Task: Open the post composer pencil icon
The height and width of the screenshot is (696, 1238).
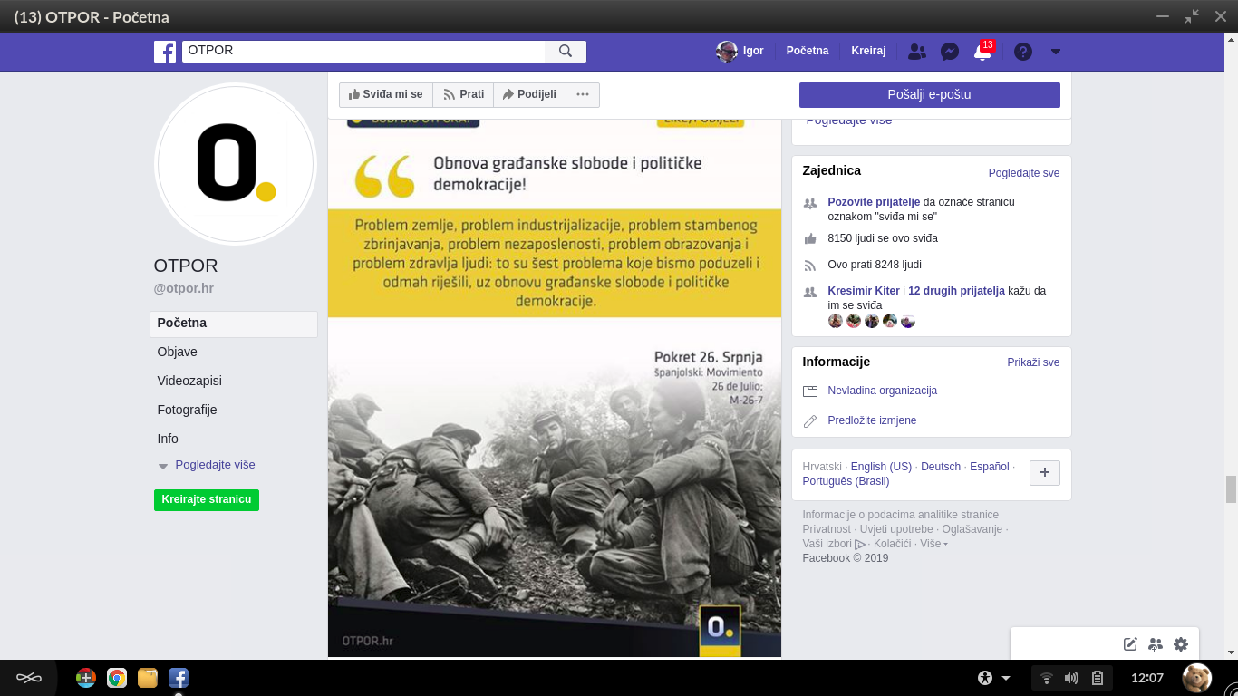Action: tap(1129, 643)
